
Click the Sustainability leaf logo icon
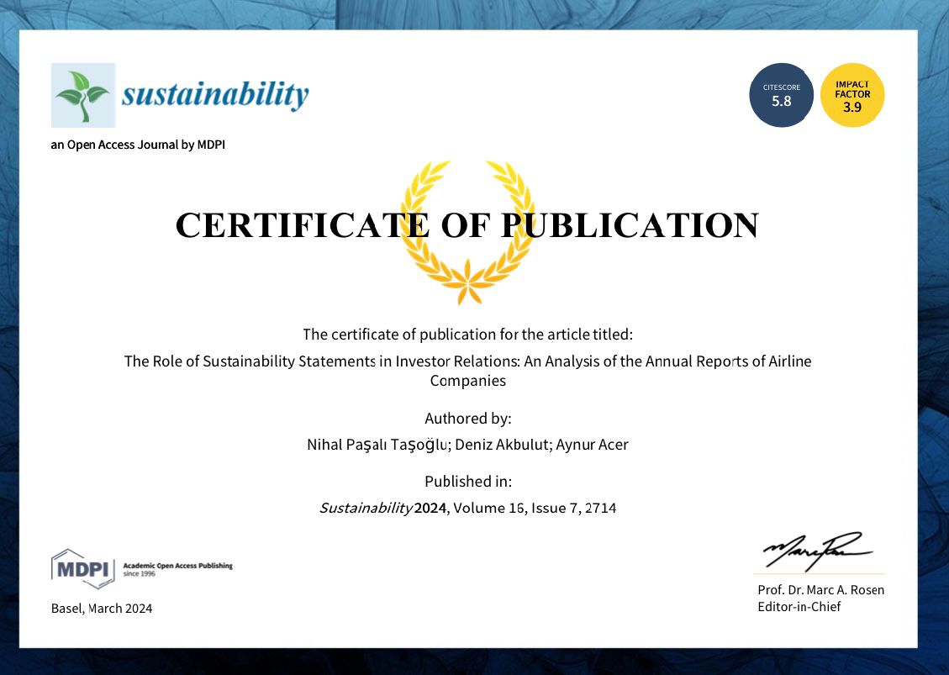point(83,95)
